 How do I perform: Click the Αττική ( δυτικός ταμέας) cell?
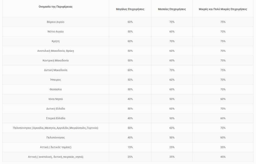click(55, 147)
